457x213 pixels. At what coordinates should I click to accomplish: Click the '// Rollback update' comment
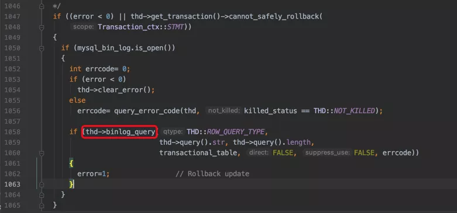pos(212,174)
